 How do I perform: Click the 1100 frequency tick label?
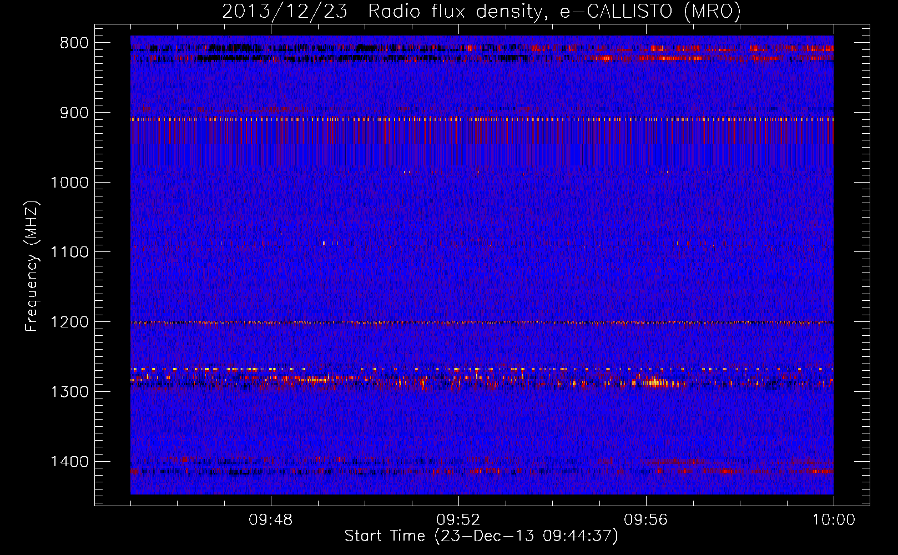69,252
